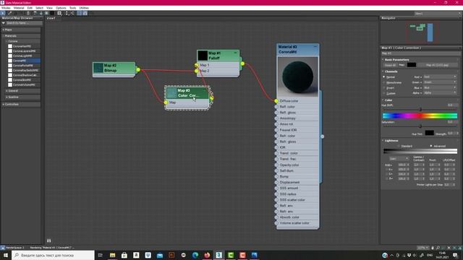The image size is (463, 260).
Task: Click the Material ID Channel icon
Action: [59, 13]
